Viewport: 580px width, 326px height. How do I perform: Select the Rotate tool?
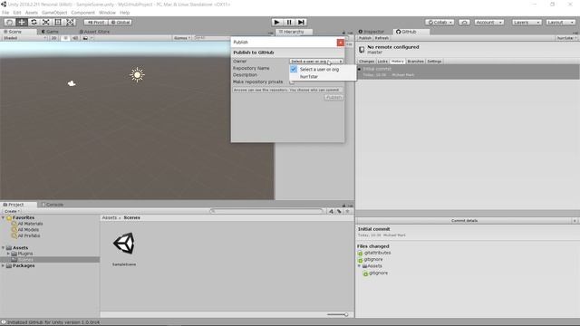(34, 22)
